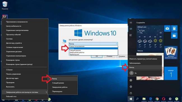Click Отмена in the shutdown dialog

tap(109, 56)
